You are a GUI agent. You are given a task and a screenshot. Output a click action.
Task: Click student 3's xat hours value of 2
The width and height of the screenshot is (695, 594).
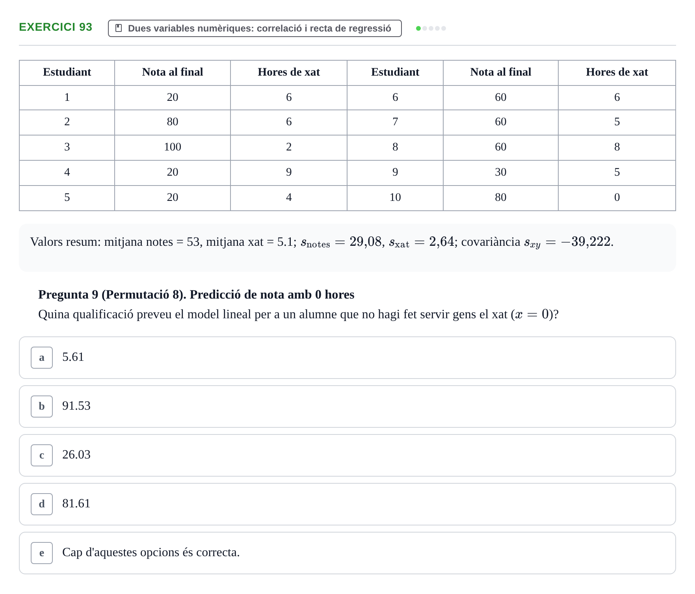[x=289, y=147]
